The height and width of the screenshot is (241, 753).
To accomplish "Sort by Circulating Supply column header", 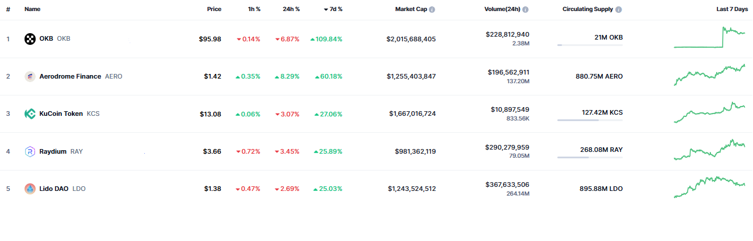I will (x=588, y=9).
